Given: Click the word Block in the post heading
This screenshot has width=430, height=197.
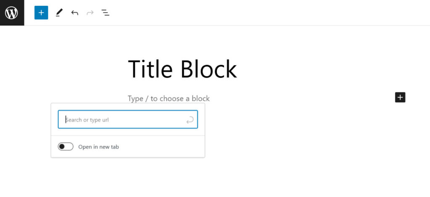Looking at the screenshot, I should tap(209, 69).
